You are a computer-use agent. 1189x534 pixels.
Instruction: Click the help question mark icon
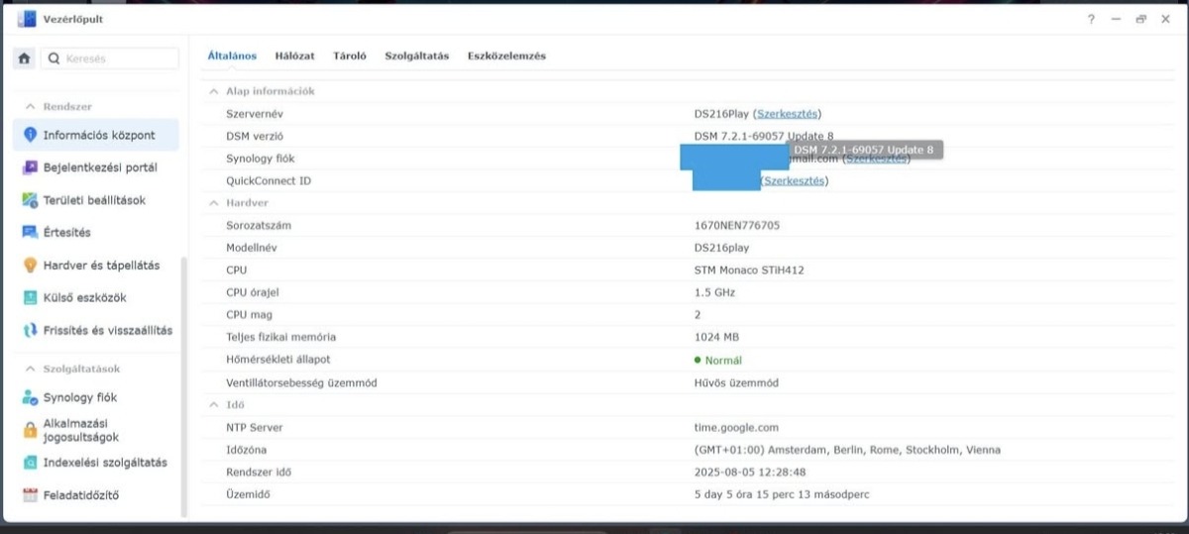pos(1091,19)
